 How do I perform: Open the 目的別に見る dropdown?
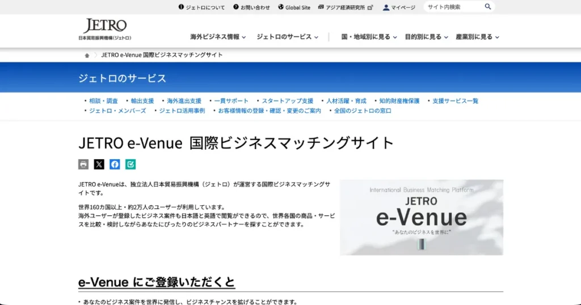point(426,37)
